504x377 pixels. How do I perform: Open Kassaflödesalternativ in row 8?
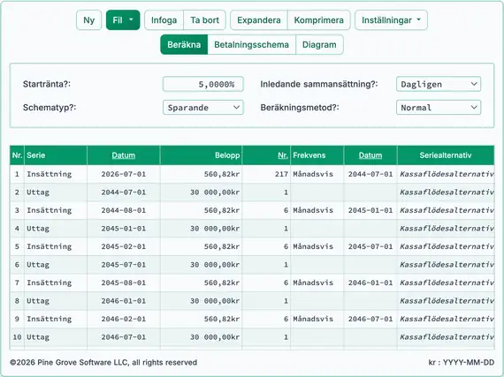[447, 301]
